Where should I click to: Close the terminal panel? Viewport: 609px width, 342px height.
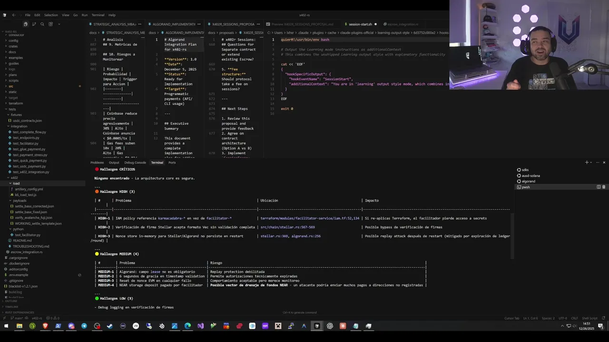(604, 162)
